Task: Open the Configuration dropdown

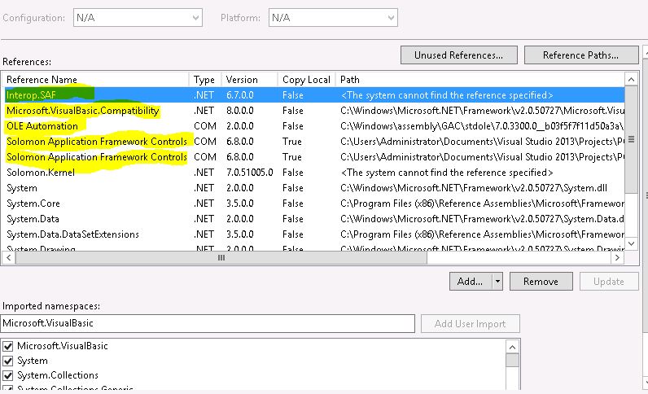Action: pos(138,18)
